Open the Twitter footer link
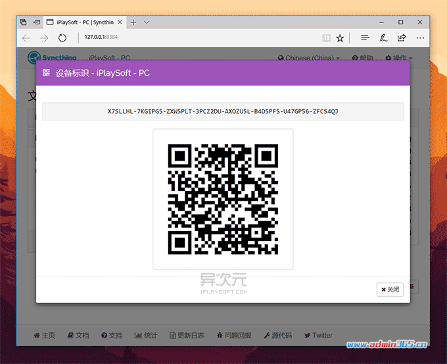 click(x=318, y=335)
